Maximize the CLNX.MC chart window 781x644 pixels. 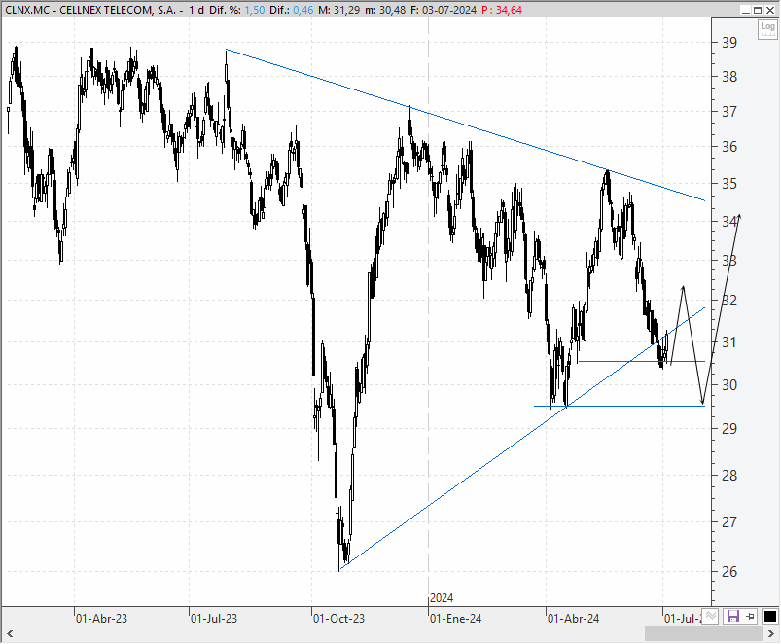[757, 10]
